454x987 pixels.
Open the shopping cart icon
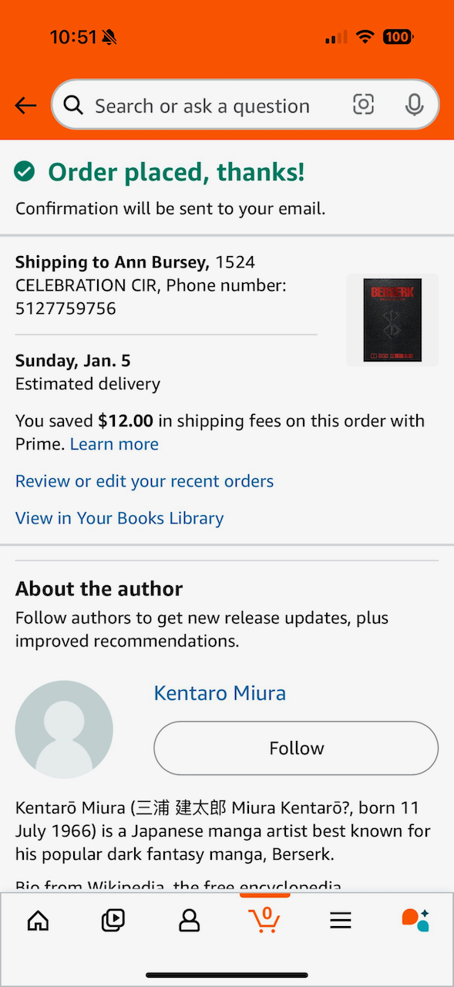pyautogui.click(x=264, y=919)
